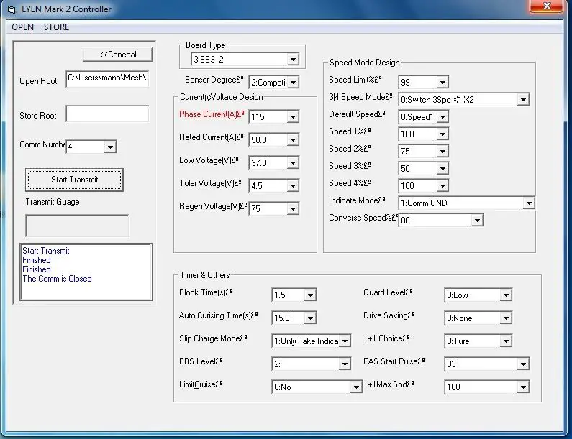Open the Regen Voltage(V) dropdown
The width and height of the screenshot is (572, 439).
[x=293, y=209]
